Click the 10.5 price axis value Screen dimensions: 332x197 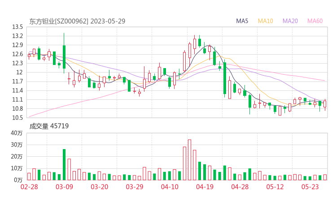pos(17,118)
